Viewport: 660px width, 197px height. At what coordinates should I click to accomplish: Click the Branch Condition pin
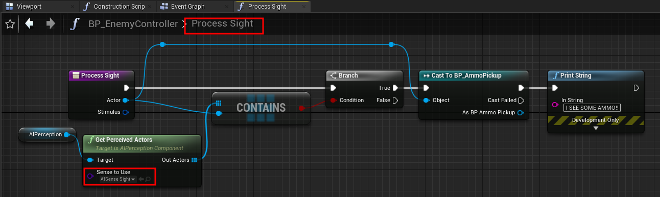(333, 100)
